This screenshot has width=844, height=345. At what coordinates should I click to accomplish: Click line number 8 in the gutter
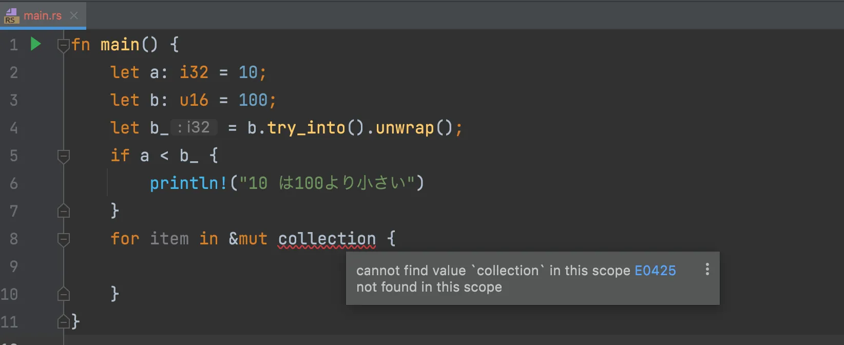[14, 239]
